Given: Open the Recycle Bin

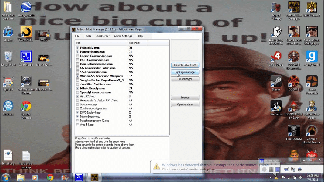Looking at the screenshot, I should (8, 57).
